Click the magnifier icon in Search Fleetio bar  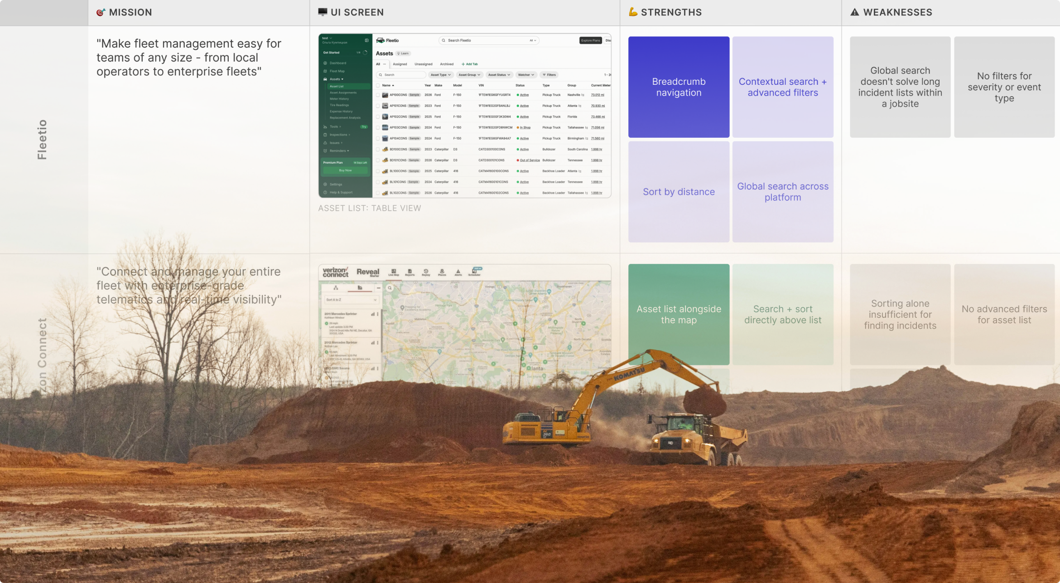443,40
